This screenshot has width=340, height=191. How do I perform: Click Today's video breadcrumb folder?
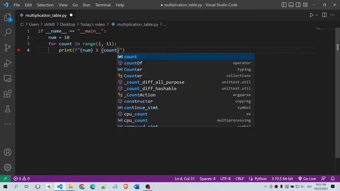pos(92,24)
